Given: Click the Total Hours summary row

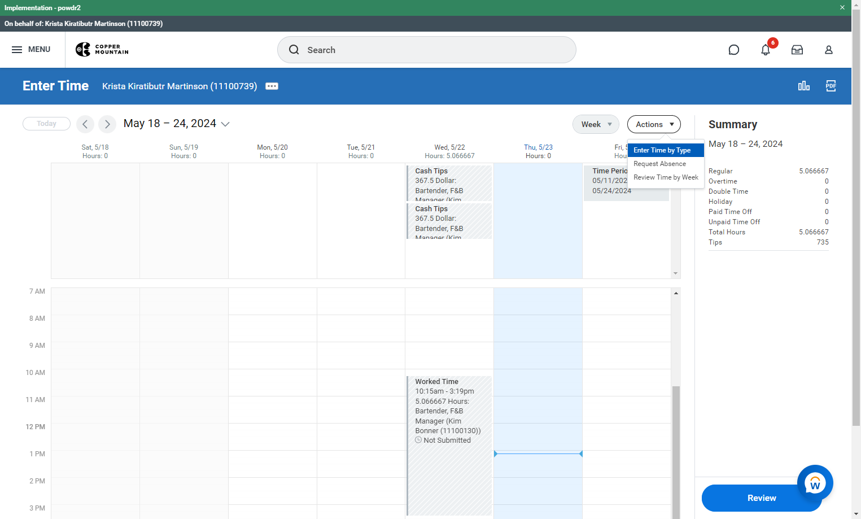Looking at the screenshot, I should tap(768, 232).
